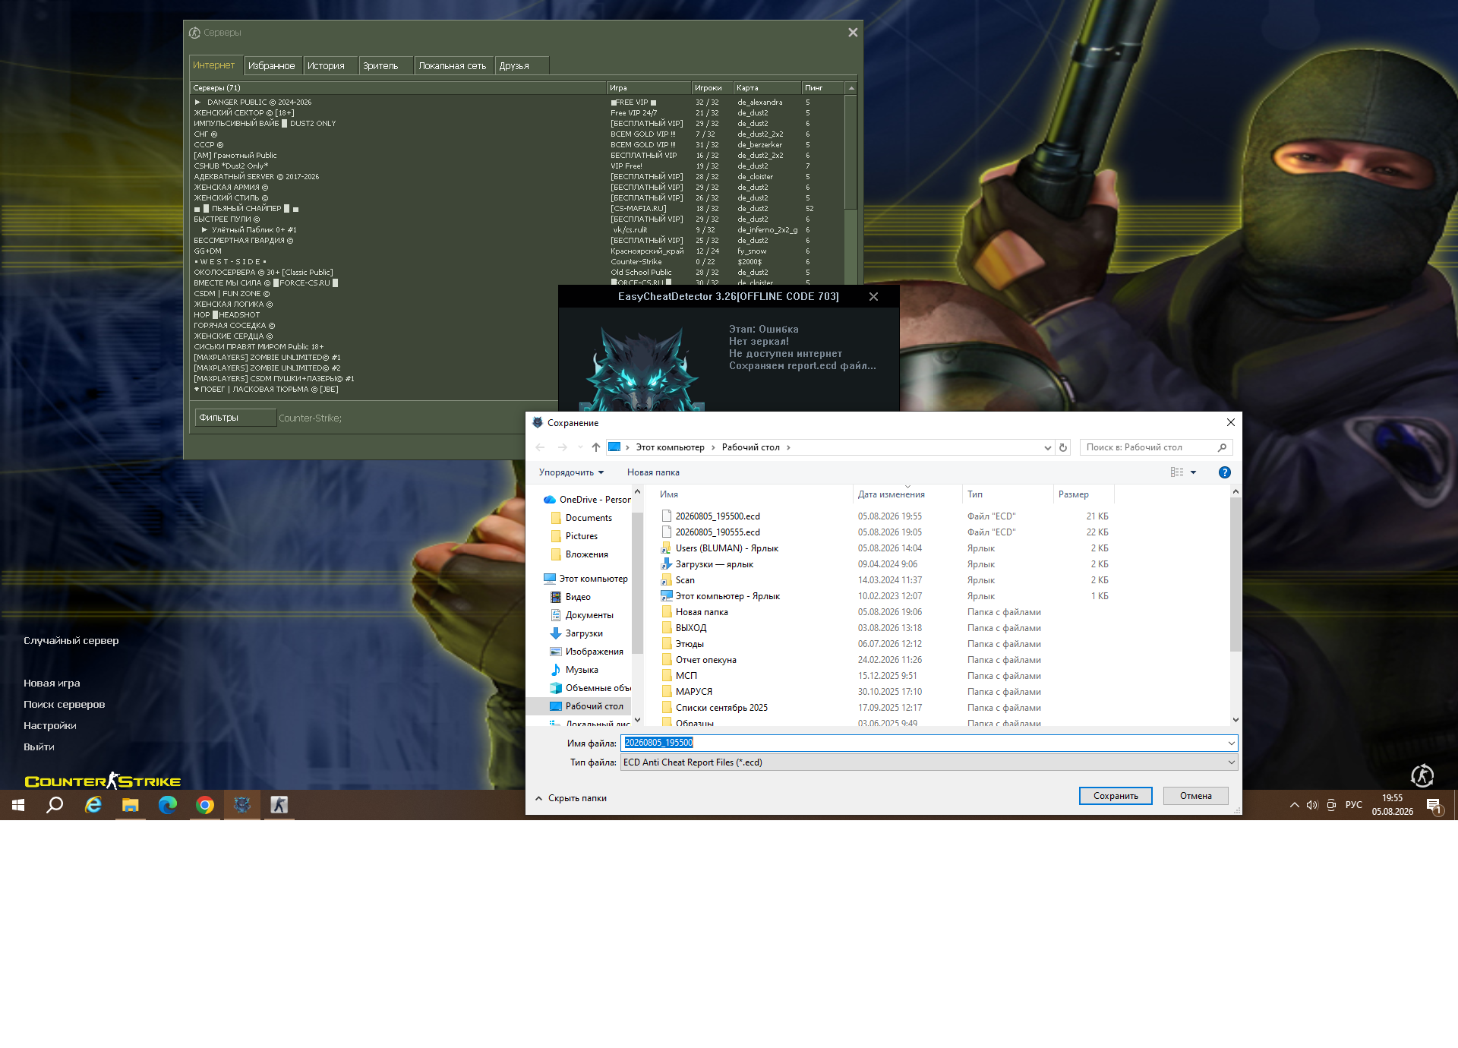Click Случайный сервер menu item
The height and width of the screenshot is (1048, 1458).
coord(71,641)
